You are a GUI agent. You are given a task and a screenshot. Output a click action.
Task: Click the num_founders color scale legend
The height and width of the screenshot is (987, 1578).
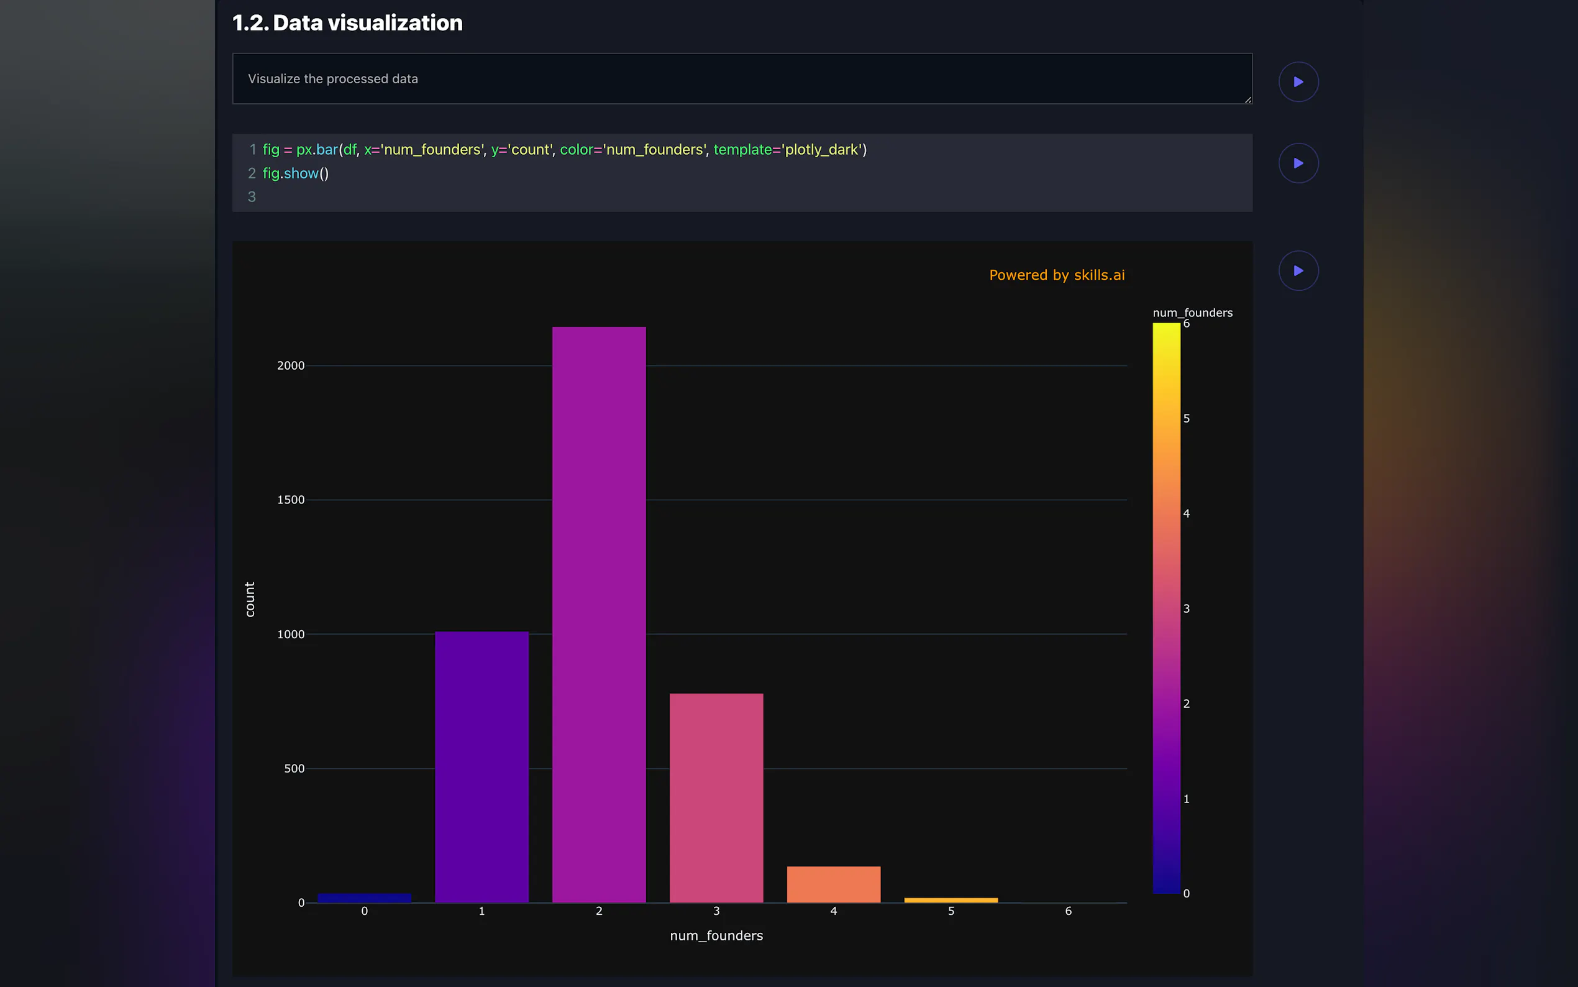tap(1165, 607)
